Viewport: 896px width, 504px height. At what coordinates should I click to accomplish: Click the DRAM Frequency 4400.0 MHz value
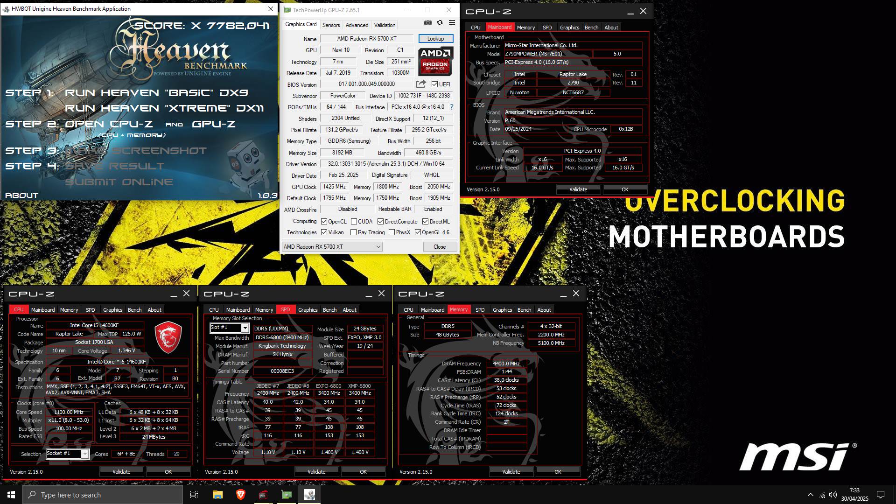coord(506,364)
